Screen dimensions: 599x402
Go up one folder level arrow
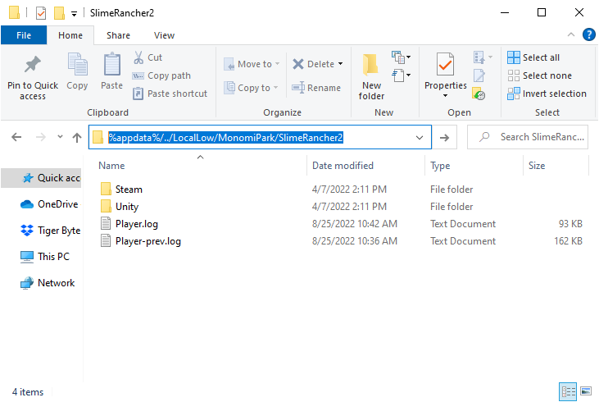(x=77, y=137)
